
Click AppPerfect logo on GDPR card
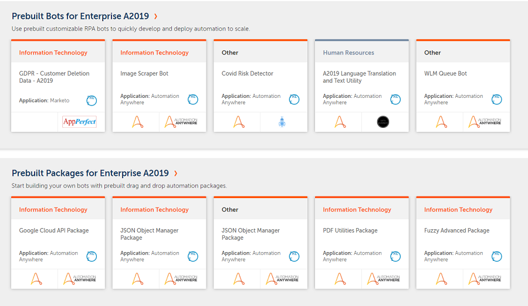tap(79, 121)
